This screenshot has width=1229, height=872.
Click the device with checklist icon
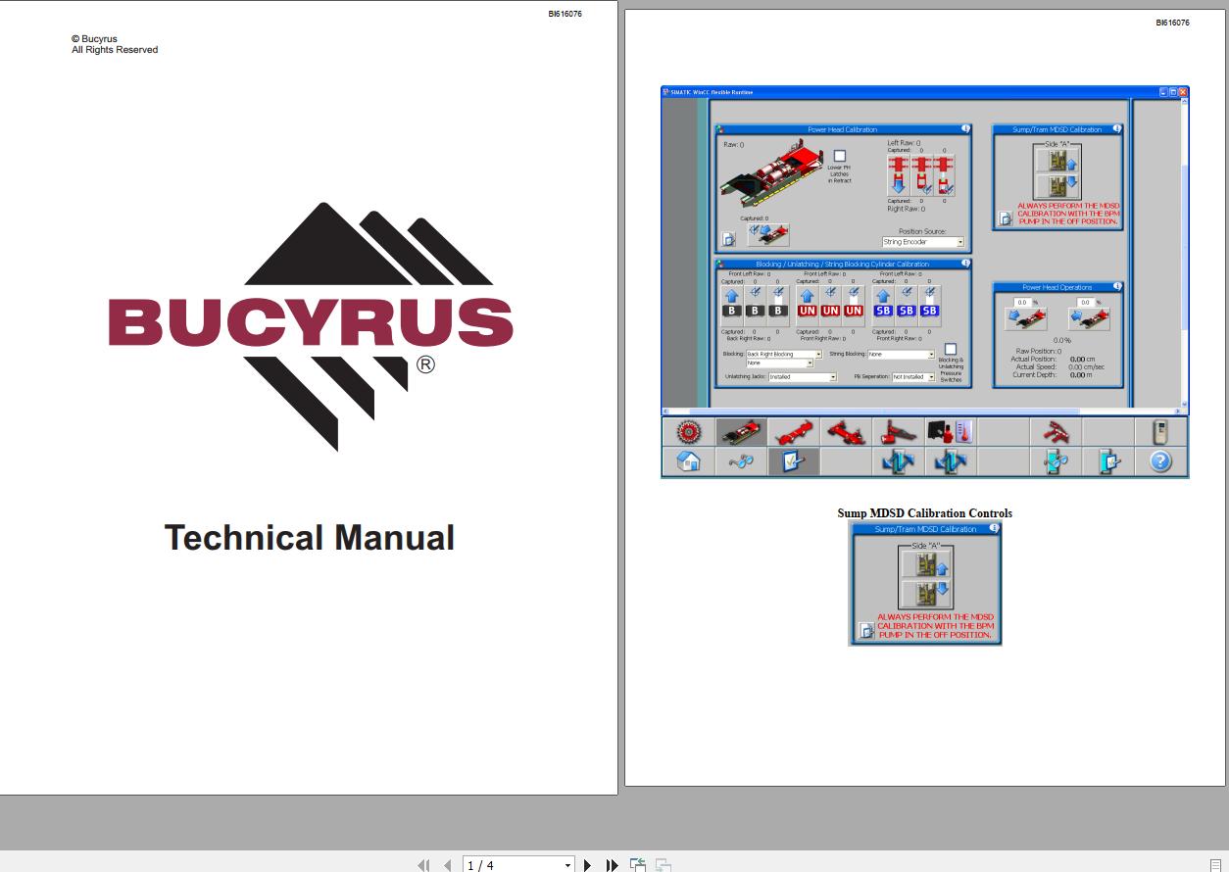pos(1107,461)
